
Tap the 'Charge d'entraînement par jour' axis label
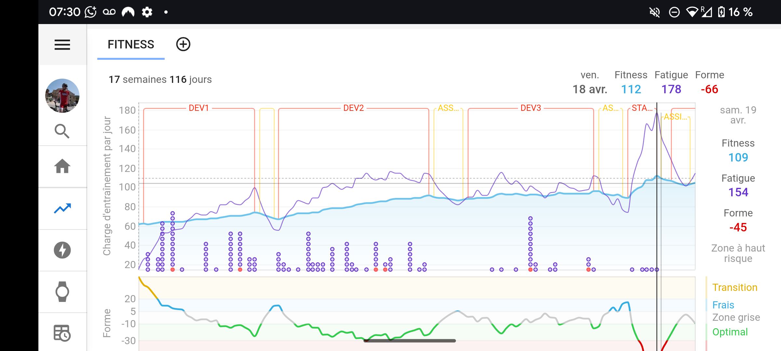coord(107,186)
